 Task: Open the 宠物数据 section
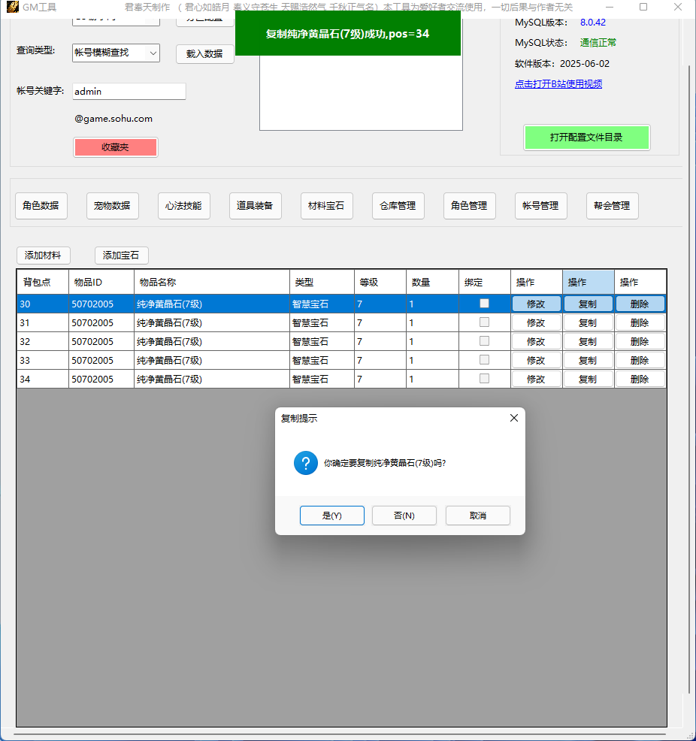click(112, 206)
